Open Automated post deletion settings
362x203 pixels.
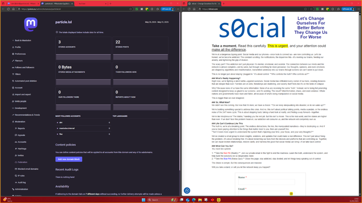pyautogui.click(x=24, y=81)
